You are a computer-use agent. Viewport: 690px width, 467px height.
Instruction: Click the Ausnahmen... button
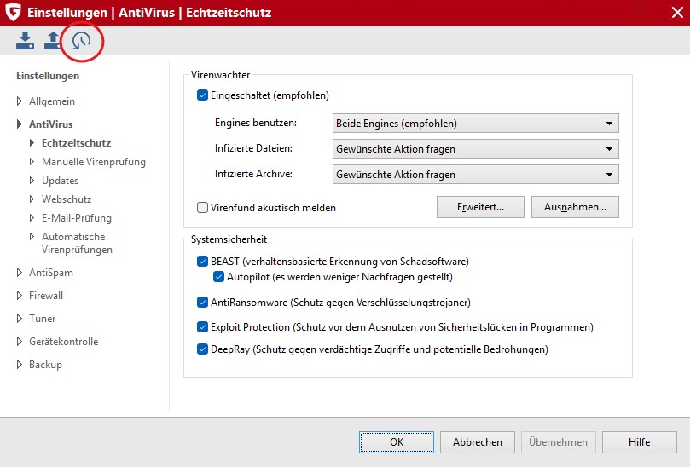pyautogui.click(x=575, y=207)
